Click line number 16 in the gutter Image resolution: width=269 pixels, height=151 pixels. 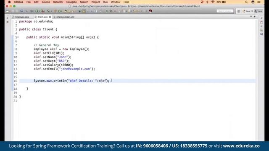coord(15,81)
